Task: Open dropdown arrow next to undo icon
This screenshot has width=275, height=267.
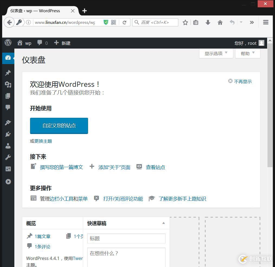Action: click(241, 22)
